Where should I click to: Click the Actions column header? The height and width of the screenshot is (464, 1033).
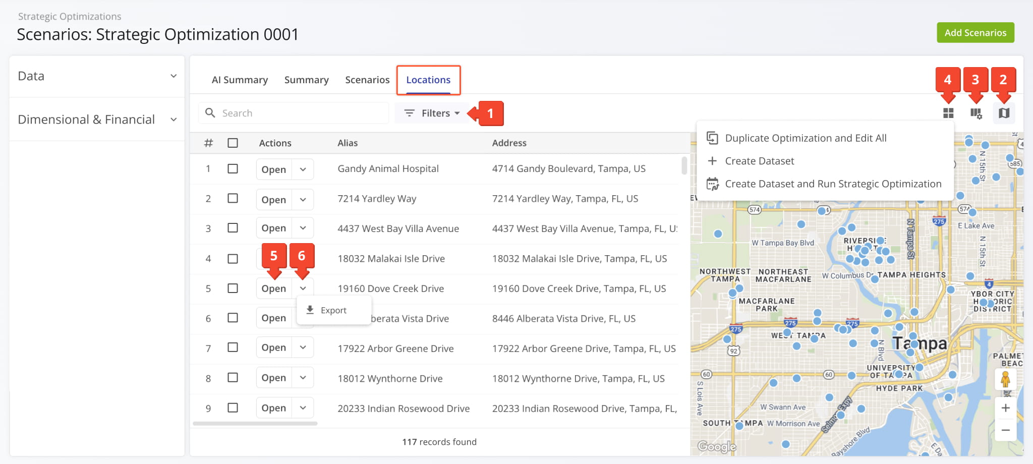click(x=275, y=143)
